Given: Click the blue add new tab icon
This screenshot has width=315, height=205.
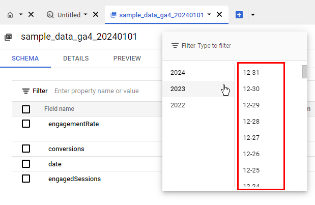Looking at the screenshot, I should tap(239, 15).
